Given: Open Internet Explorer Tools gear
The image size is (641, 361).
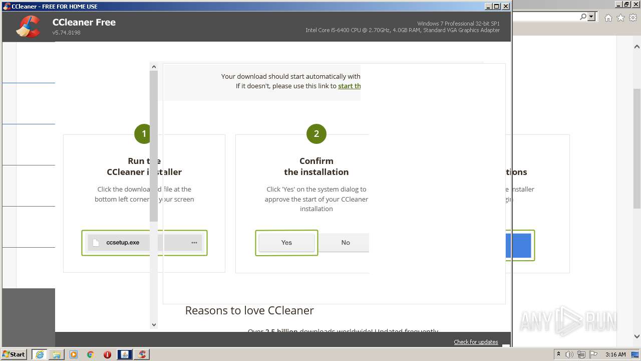Looking at the screenshot, I should (633, 18).
